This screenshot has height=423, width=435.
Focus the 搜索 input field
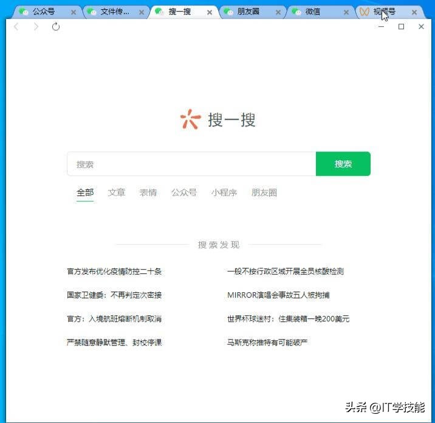191,164
